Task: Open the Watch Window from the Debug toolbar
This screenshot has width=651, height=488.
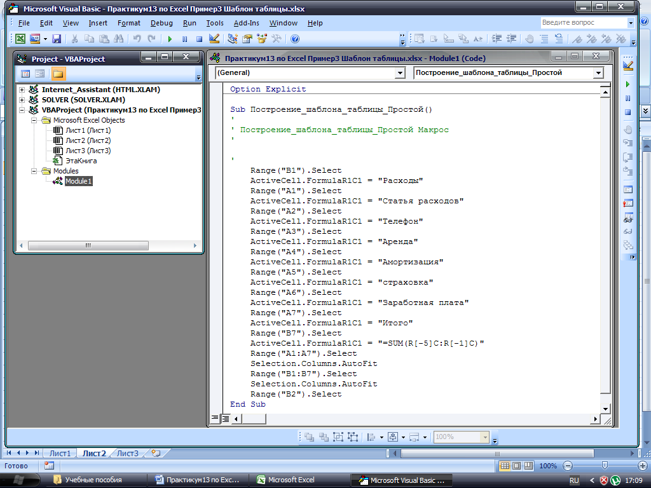Action: point(628,217)
